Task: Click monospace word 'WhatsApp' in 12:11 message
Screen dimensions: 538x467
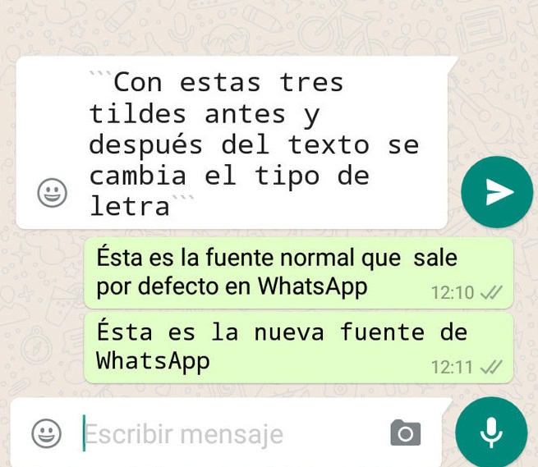Action: pyautogui.click(x=153, y=362)
